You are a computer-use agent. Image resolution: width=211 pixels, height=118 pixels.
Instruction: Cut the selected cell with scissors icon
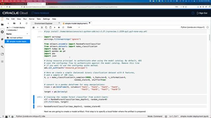click(42, 28)
